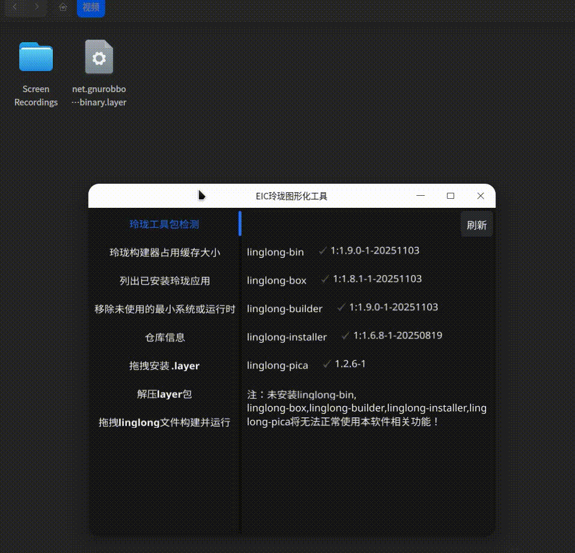Click the EIC玲珑图形化工具 window title
The height and width of the screenshot is (553, 575).
click(291, 196)
